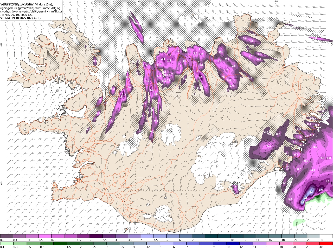333x249 pixels.
Task: Select top-scale swatch for 6–7 mm
Action: (x=185, y=236)
